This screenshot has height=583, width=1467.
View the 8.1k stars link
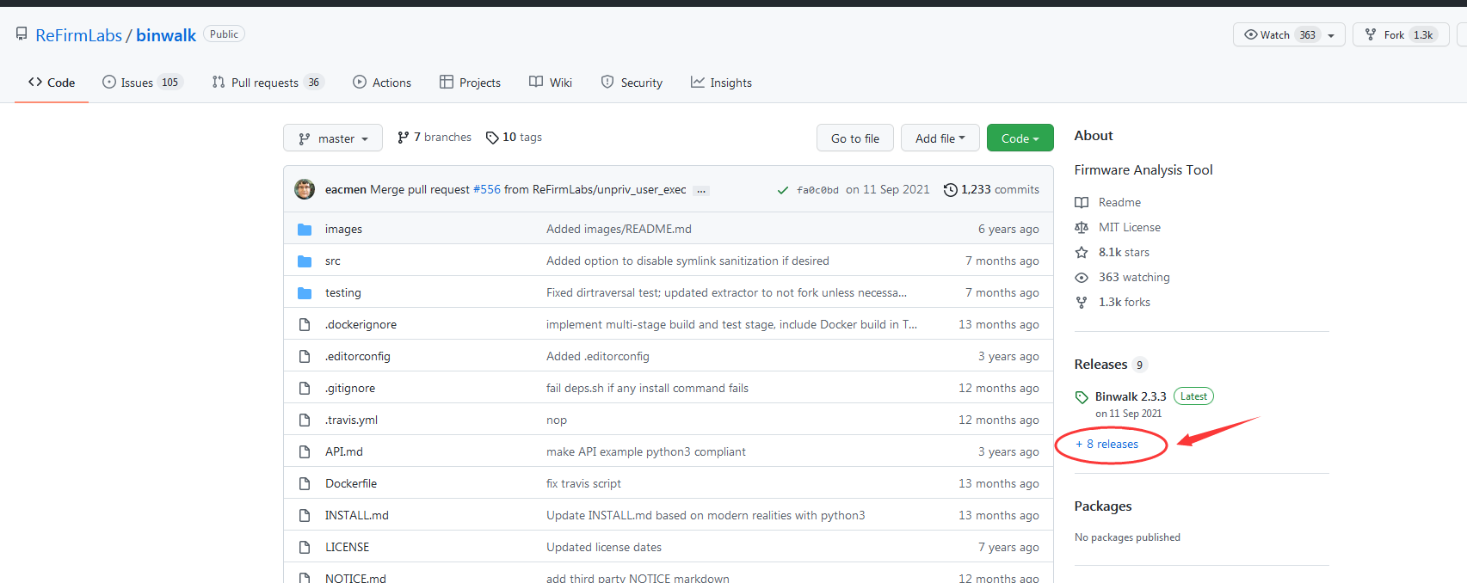point(1113,253)
